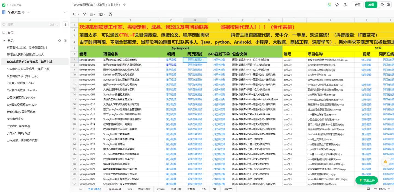
Task: Open the side panel icon at top right
Action: click(x=388, y=5)
